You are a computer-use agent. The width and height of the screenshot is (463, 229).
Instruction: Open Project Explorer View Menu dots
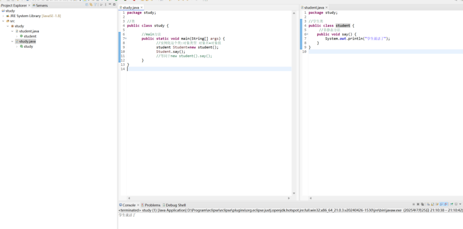[106, 5]
